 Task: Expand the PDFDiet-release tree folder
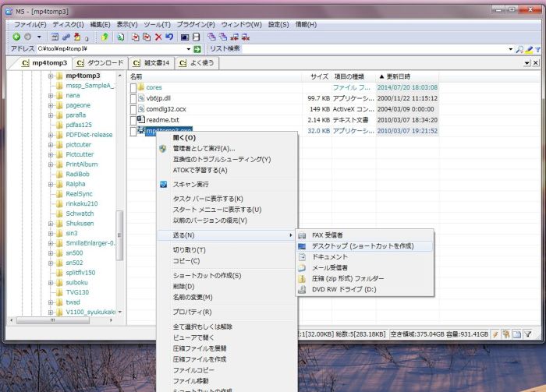tap(51, 135)
